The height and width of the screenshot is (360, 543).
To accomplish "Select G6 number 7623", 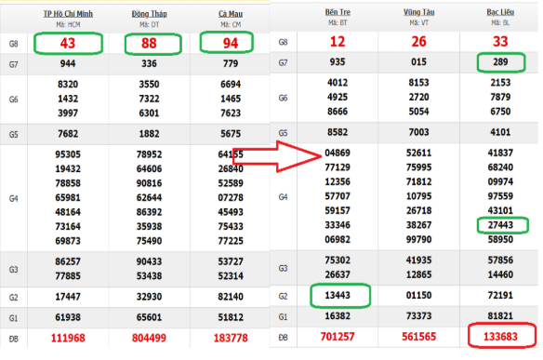I will [231, 113].
